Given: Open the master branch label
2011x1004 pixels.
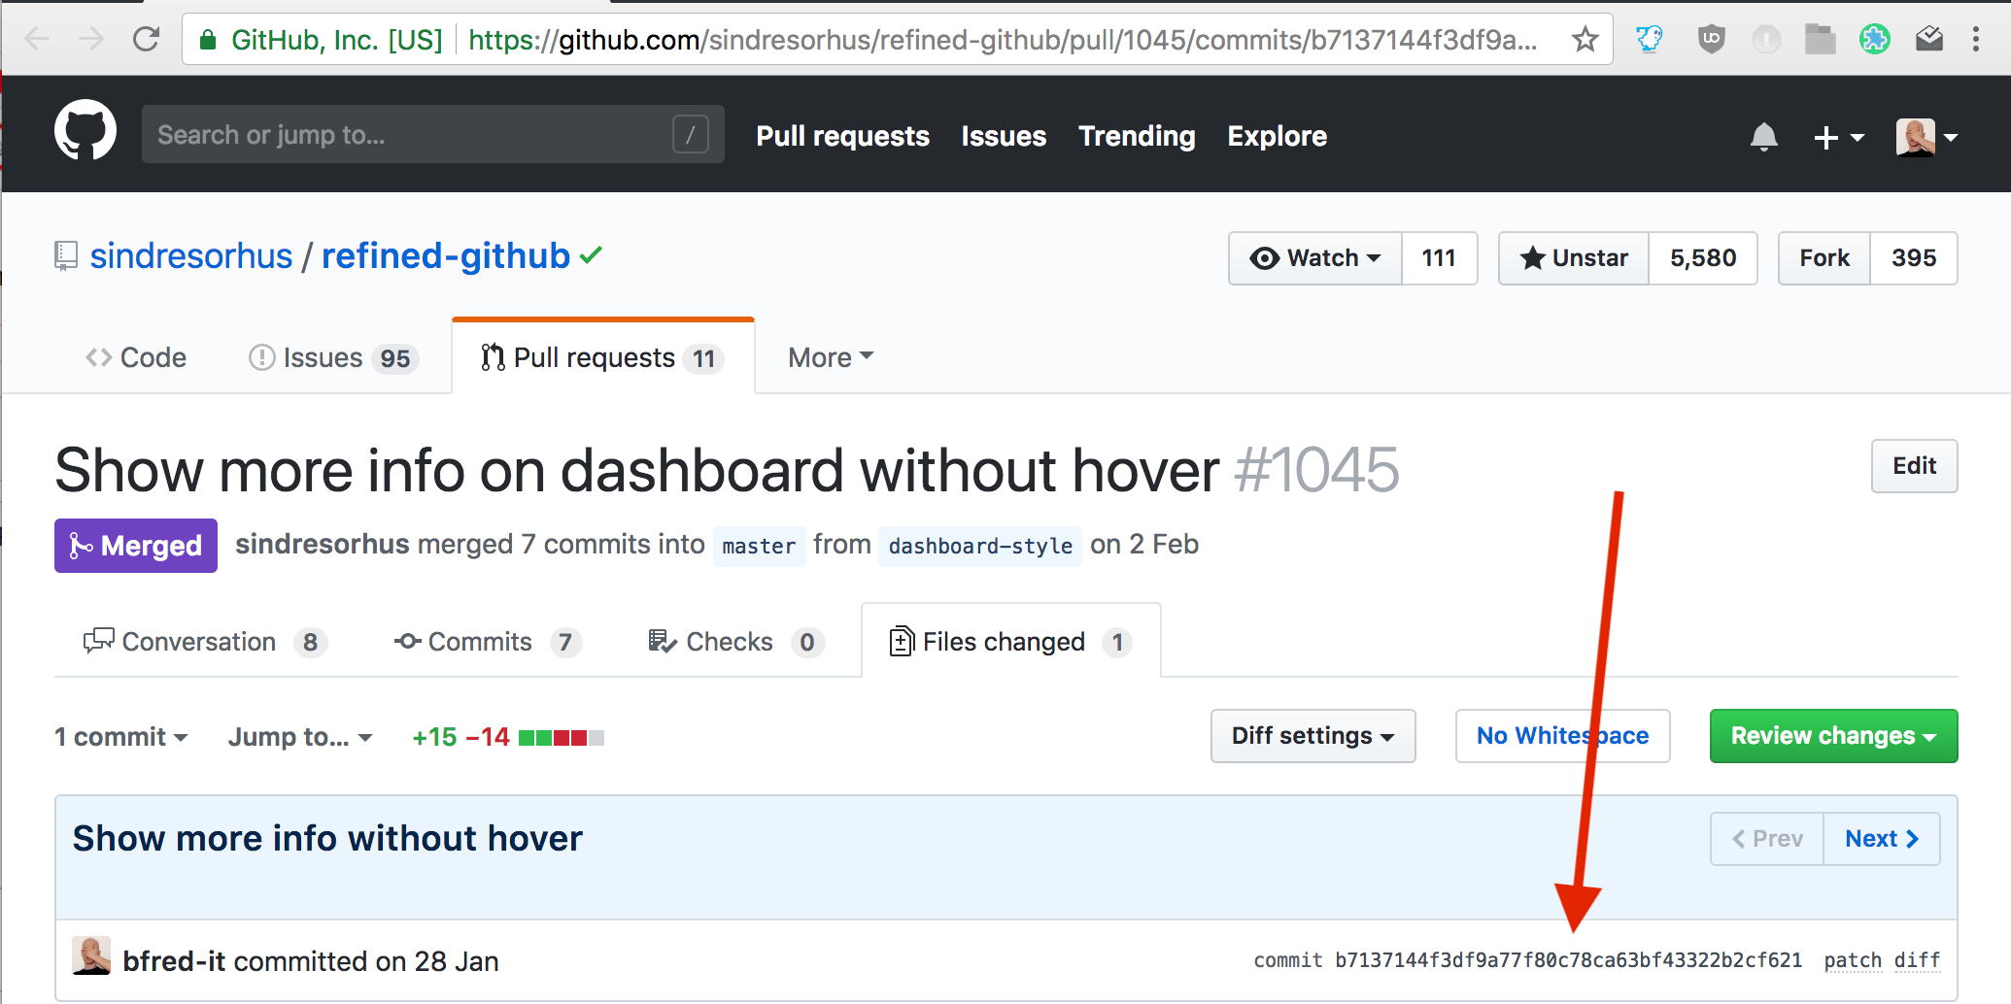Looking at the screenshot, I should [759, 546].
